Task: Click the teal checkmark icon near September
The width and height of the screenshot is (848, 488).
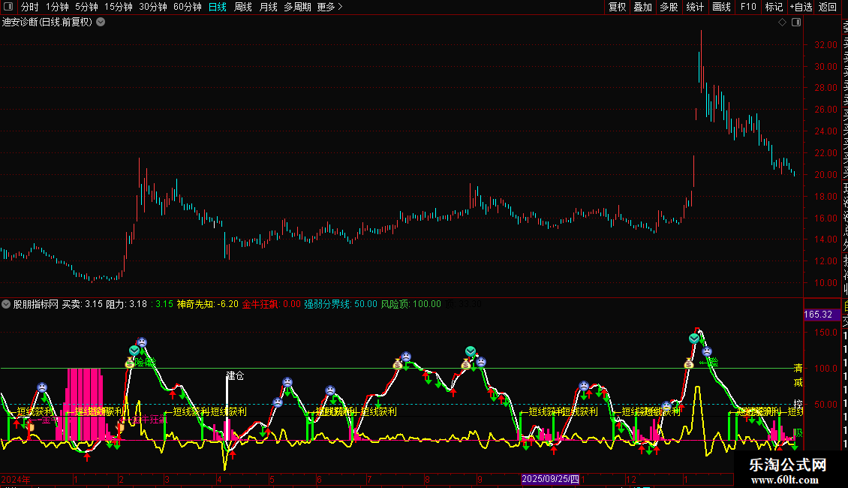Action: [x=471, y=351]
